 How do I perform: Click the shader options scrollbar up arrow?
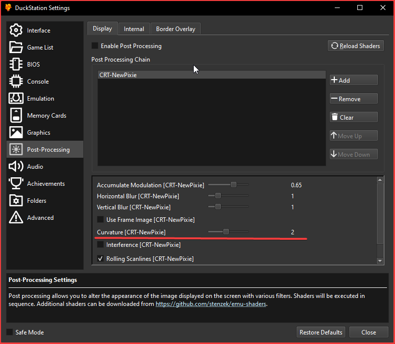(x=380, y=180)
